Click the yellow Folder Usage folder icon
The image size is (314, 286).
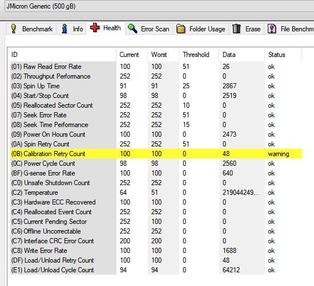tap(181, 29)
